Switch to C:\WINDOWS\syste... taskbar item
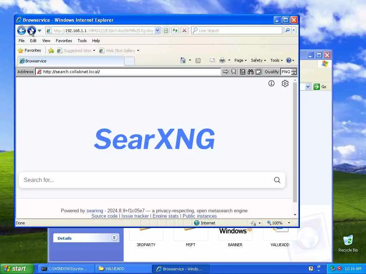This screenshot has height=274, width=366. click(x=66, y=269)
